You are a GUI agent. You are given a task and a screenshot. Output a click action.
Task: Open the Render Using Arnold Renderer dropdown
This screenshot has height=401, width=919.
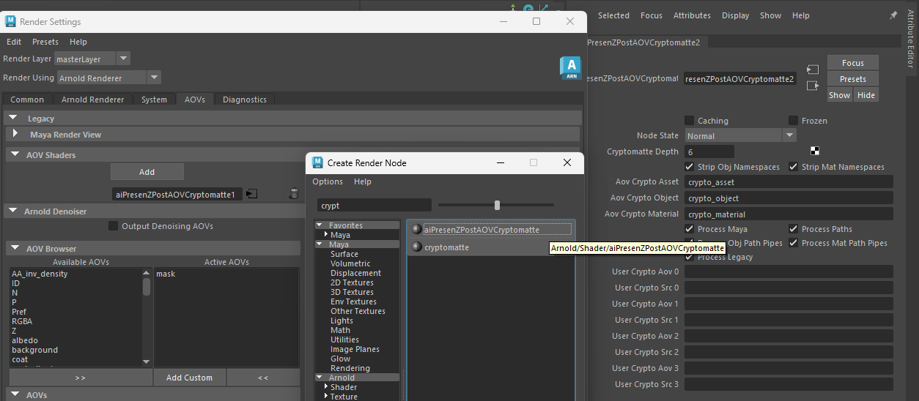point(109,78)
